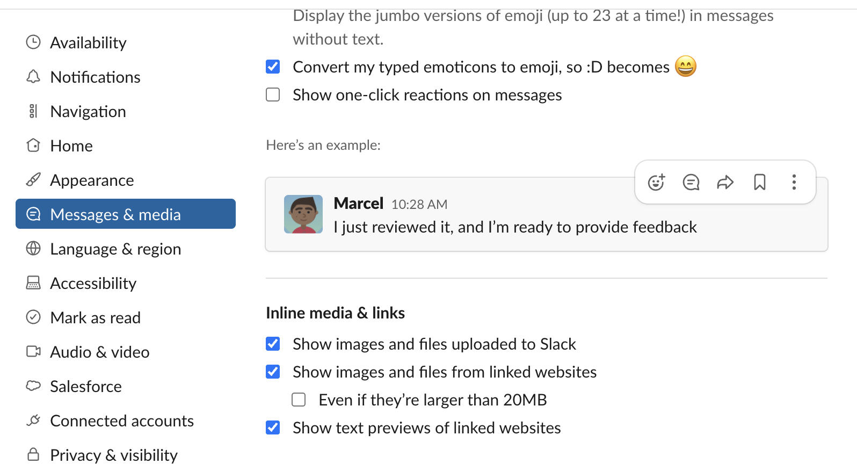Enable one-click reactions on messages
Image resolution: width=857 pixels, height=464 pixels.
273,95
